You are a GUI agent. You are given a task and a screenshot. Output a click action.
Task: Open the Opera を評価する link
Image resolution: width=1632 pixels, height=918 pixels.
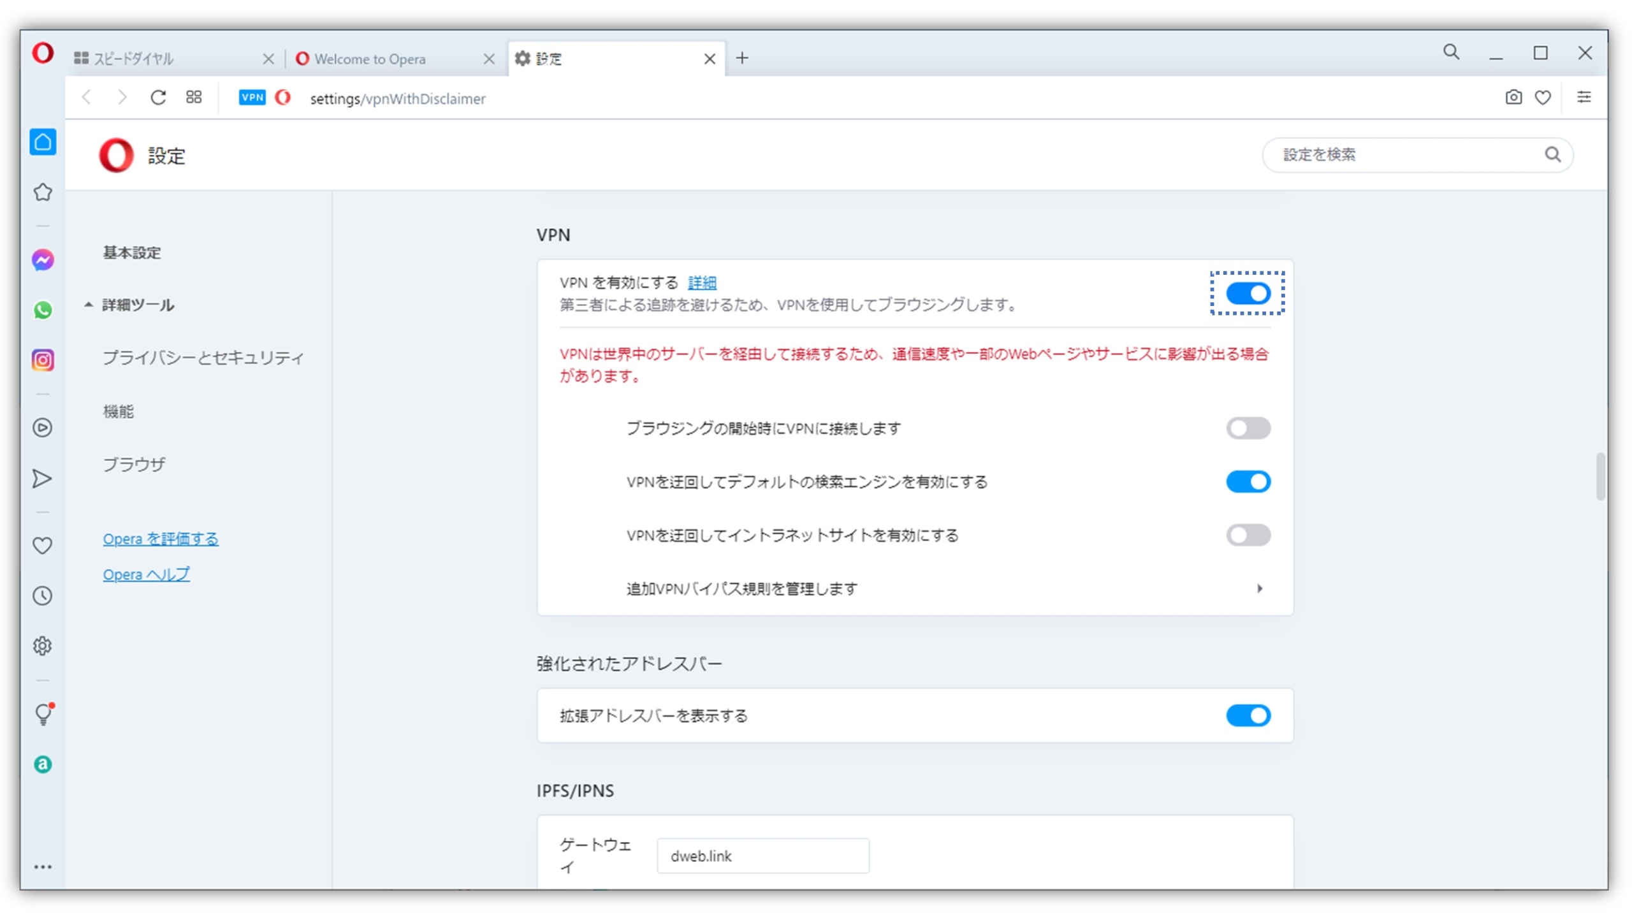161,539
